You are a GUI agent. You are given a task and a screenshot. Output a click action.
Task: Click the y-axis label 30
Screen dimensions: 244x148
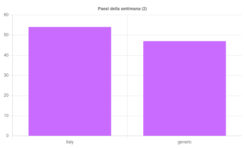coord(6,75)
